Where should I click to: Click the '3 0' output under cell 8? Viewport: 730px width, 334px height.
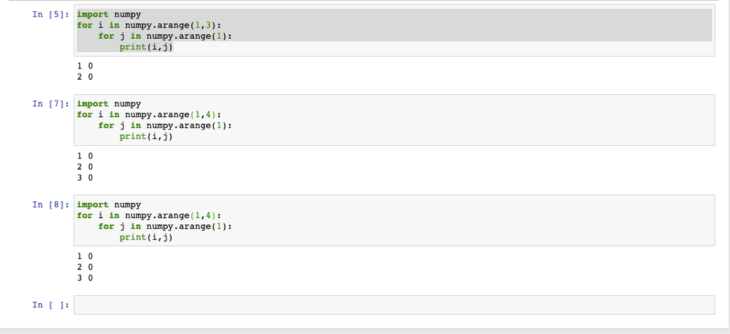pyautogui.click(x=84, y=278)
